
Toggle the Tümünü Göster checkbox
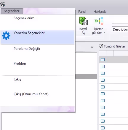(101, 46)
